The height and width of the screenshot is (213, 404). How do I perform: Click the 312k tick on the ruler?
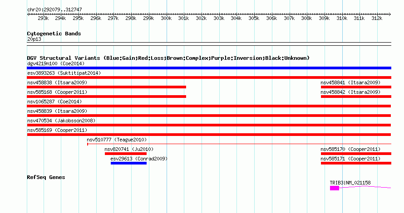[377, 18]
